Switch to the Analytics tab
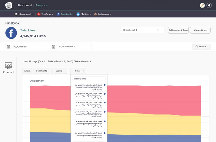 coord(42,5)
